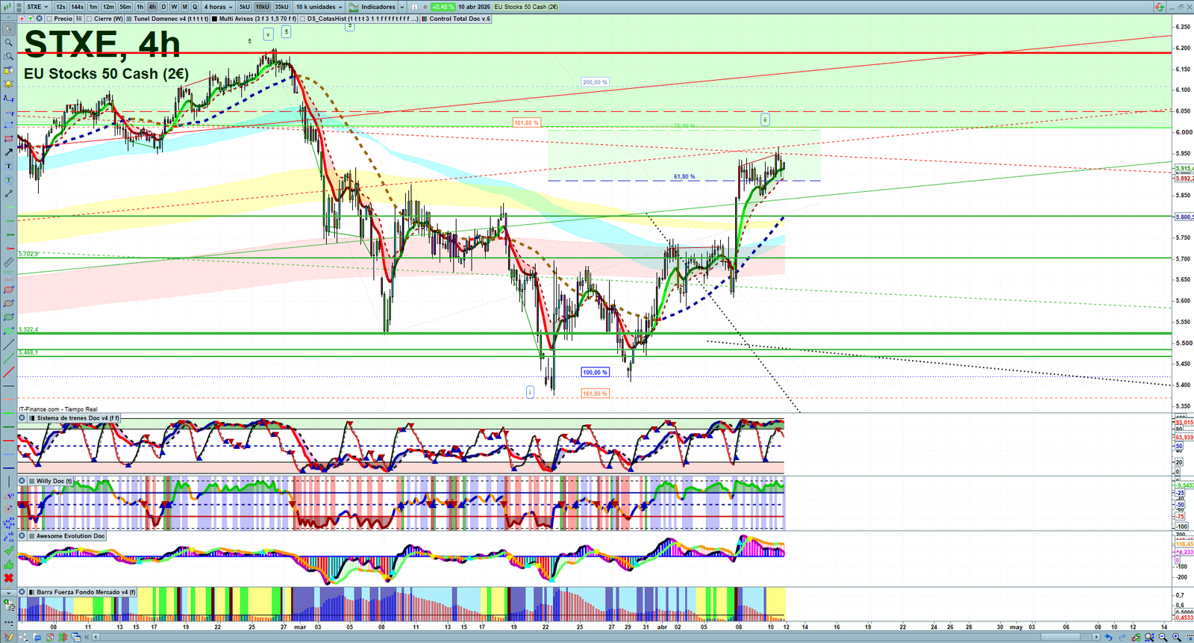Select the segment line tool

click(8, 193)
